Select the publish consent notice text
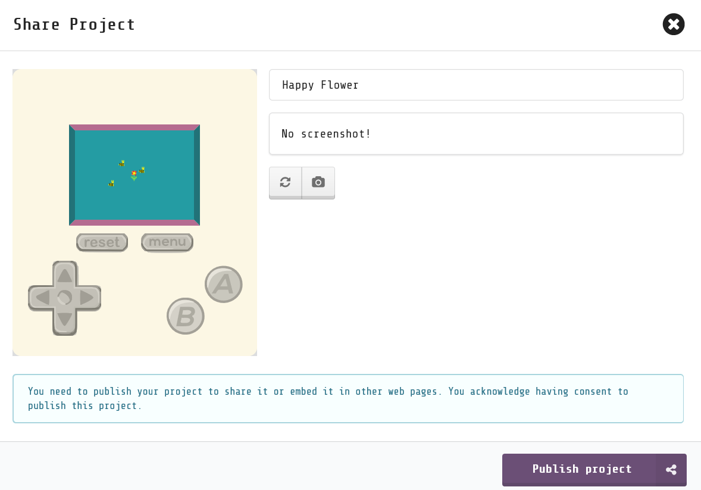Screen dimensions: 701x490 pos(327,398)
